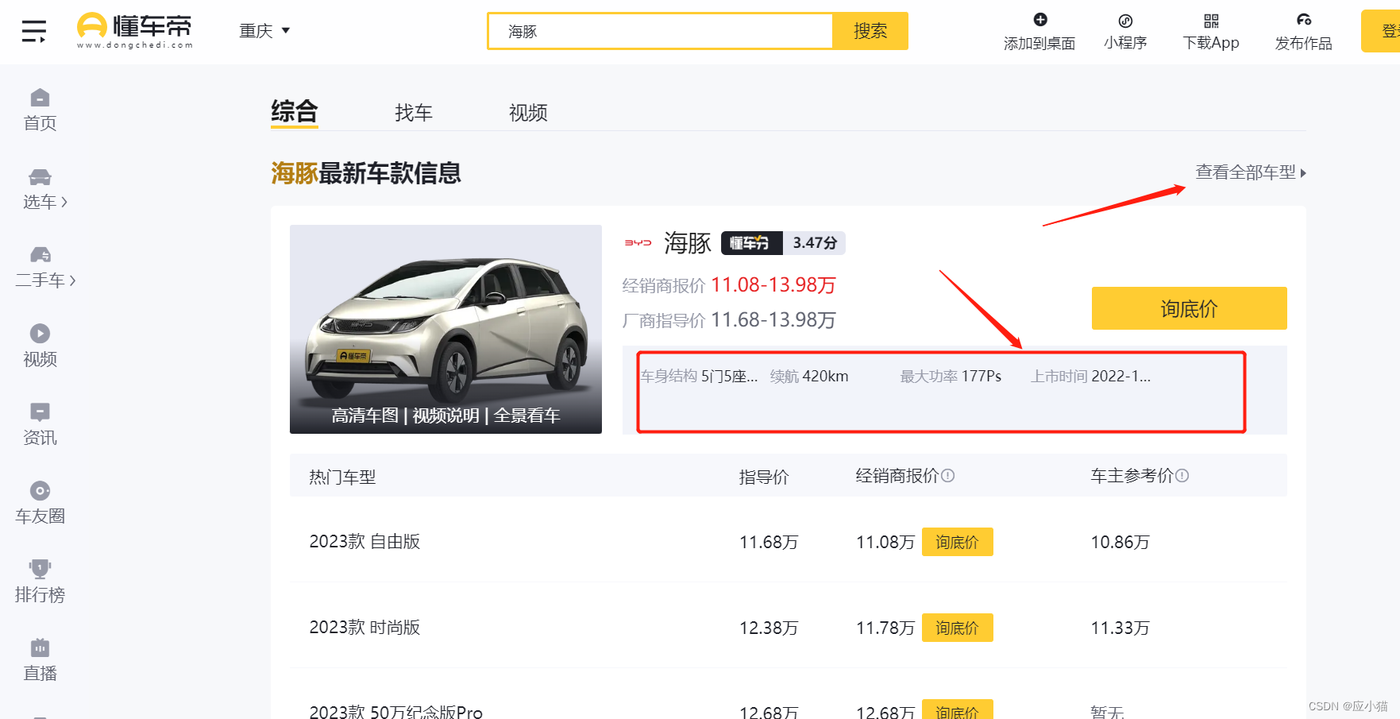This screenshot has width=1400, height=719.
Task: Focus the search box containing 海豚
Action: tap(660, 31)
